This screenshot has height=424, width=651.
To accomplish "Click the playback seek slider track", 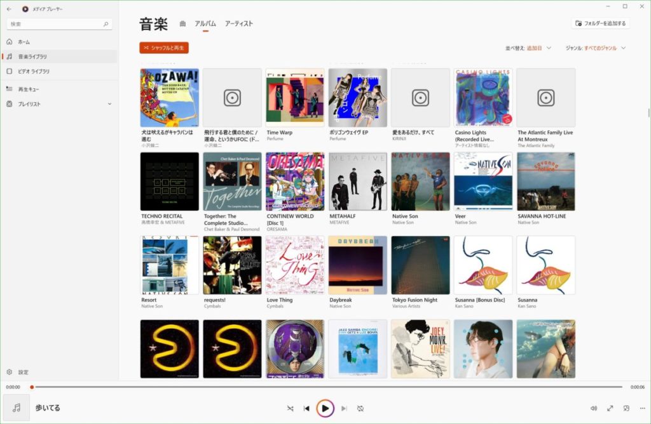I will (328, 387).
